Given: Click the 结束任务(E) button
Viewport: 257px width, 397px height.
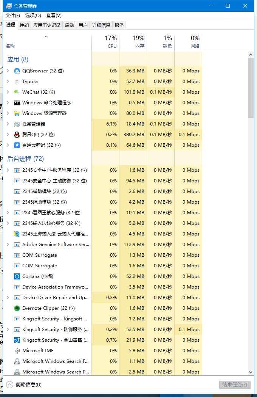Looking at the screenshot, I should [235, 385].
